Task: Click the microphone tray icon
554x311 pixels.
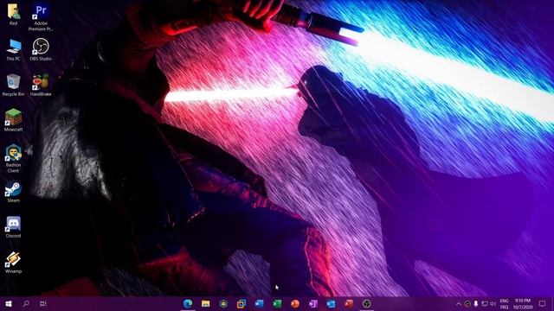Action: coord(476,303)
